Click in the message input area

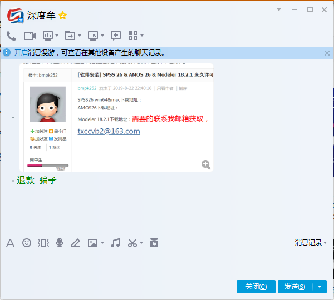[x=167, y=264]
